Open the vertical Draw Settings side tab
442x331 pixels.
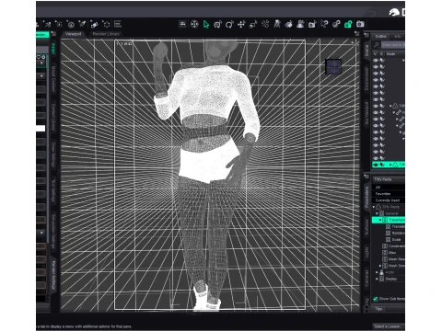pos(53,154)
